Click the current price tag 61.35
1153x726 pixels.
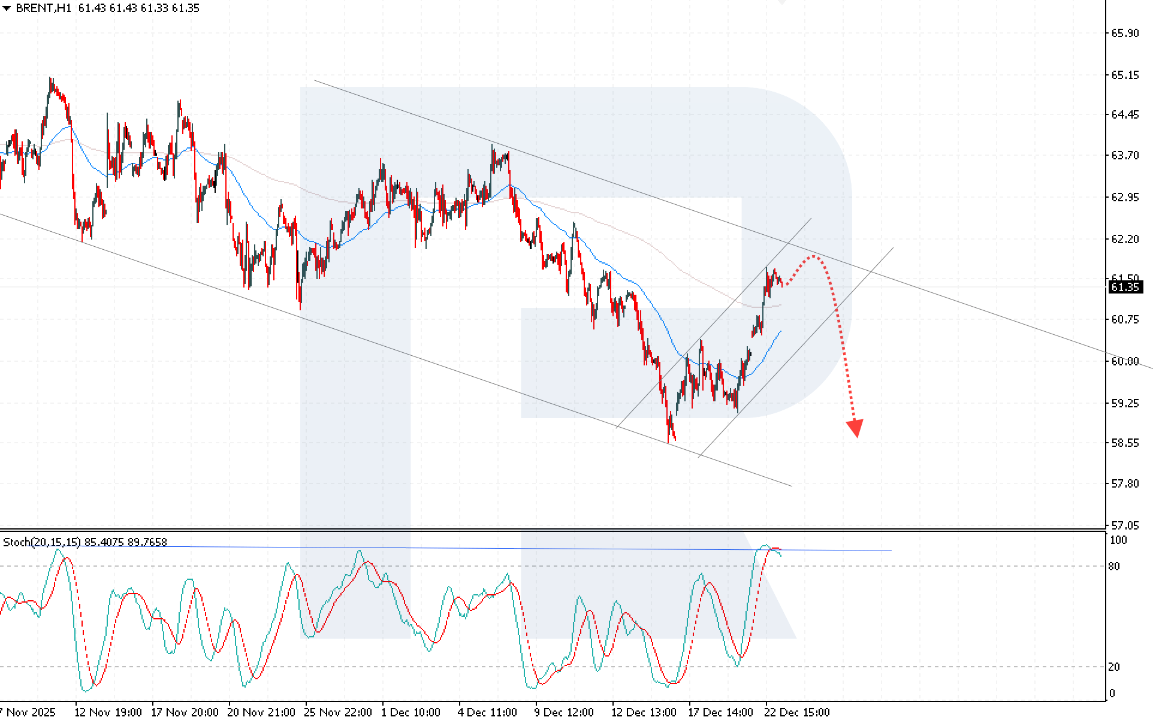(x=1125, y=288)
